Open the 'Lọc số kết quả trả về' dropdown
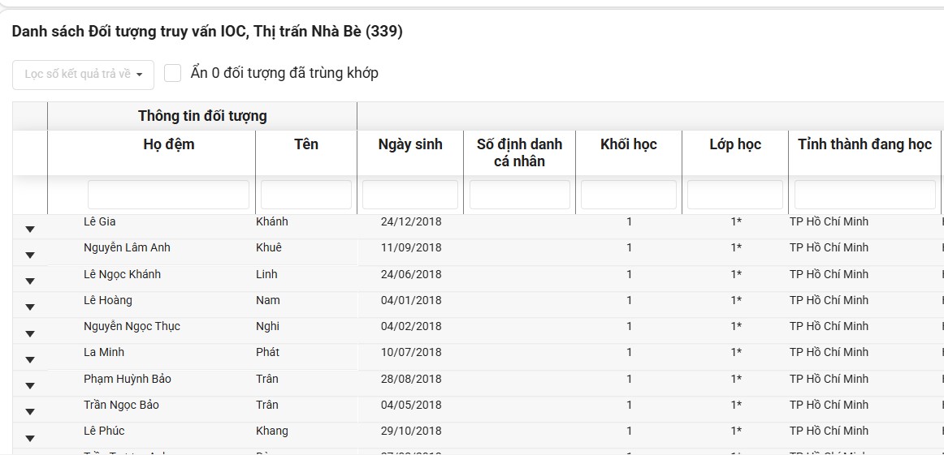This screenshot has width=944, height=455. tap(83, 75)
